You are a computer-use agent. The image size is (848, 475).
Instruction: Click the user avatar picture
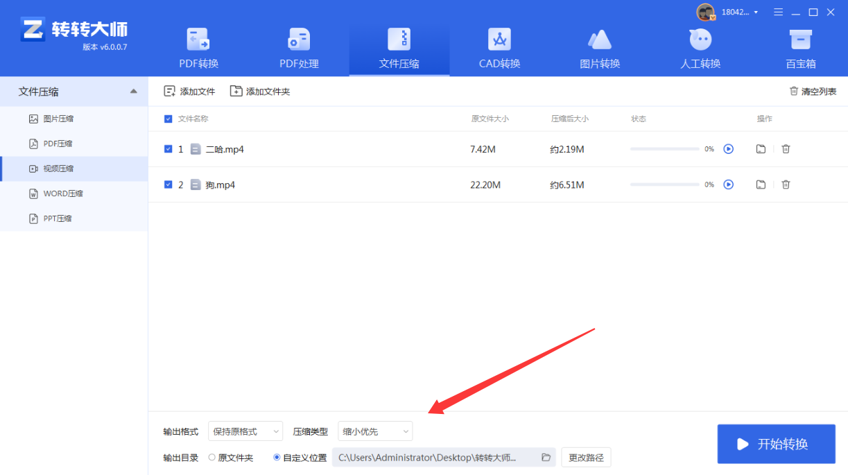pyautogui.click(x=706, y=12)
